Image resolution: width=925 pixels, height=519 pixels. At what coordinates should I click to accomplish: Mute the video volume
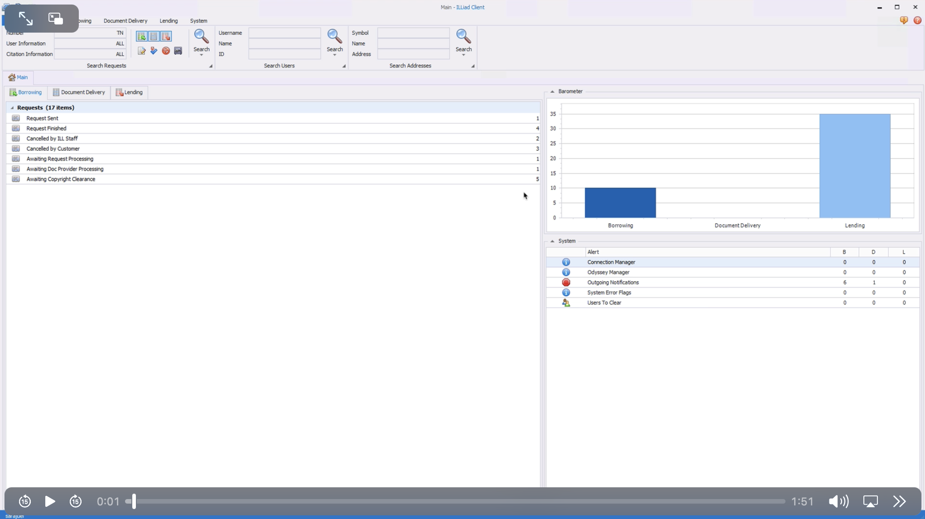click(x=838, y=501)
